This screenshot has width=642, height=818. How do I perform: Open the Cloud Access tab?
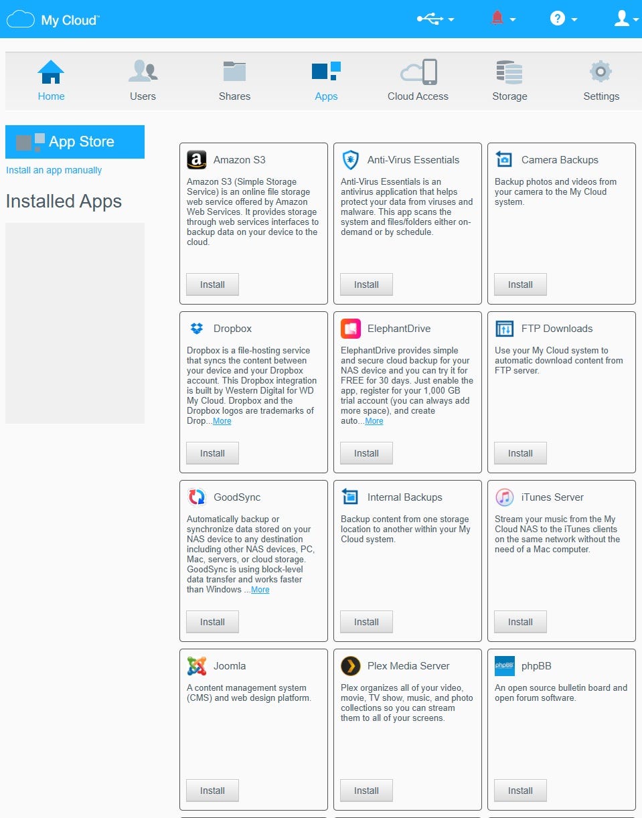tap(418, 80)
